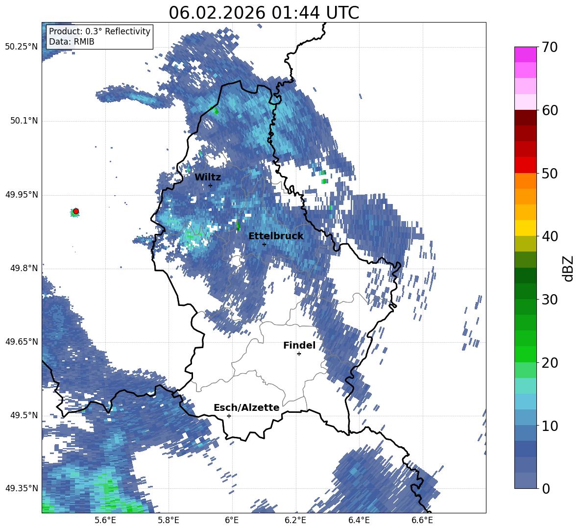Click the 49.65°N latitude label
The height and width of the screenshot is (530, 580).
pyautogui.click(x=22, y=342)
